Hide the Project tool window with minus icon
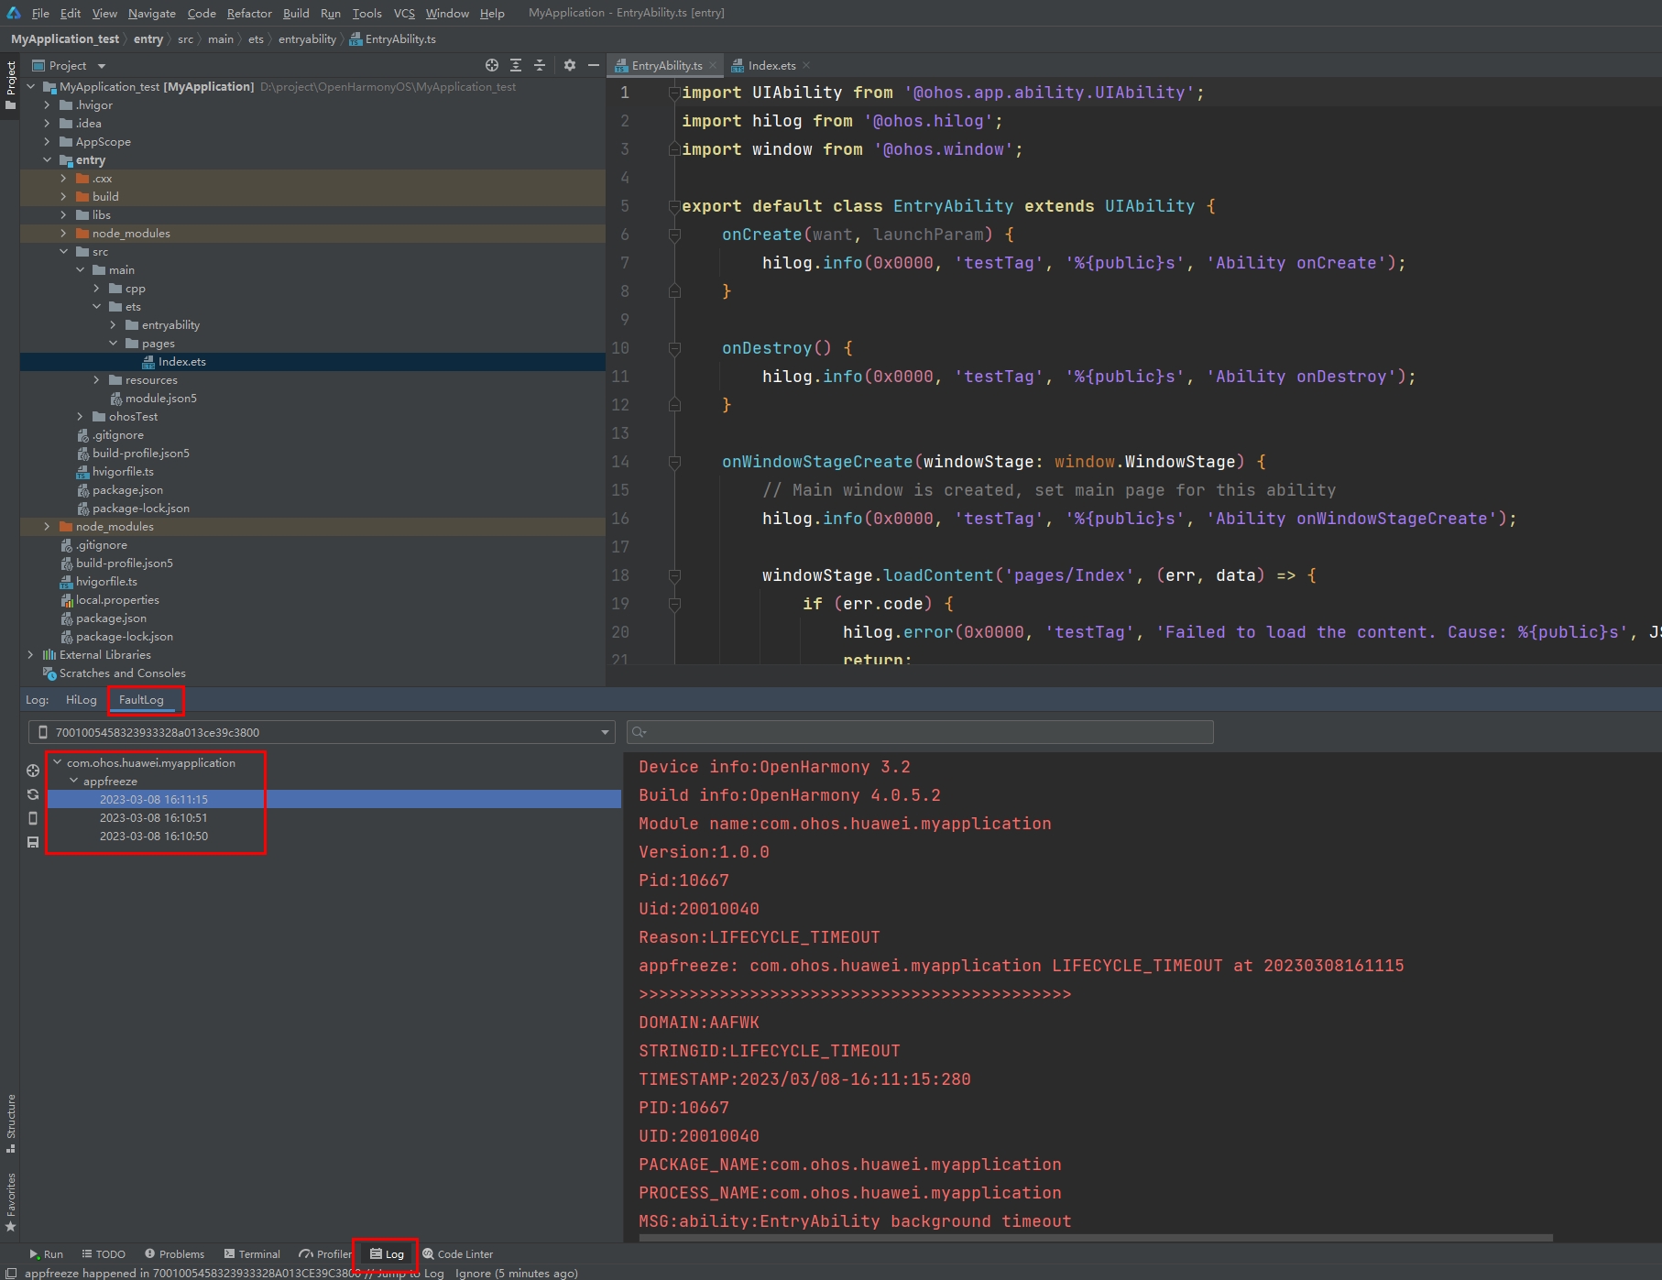Viewport: 1662px width, 1280px height. point(594,65)
